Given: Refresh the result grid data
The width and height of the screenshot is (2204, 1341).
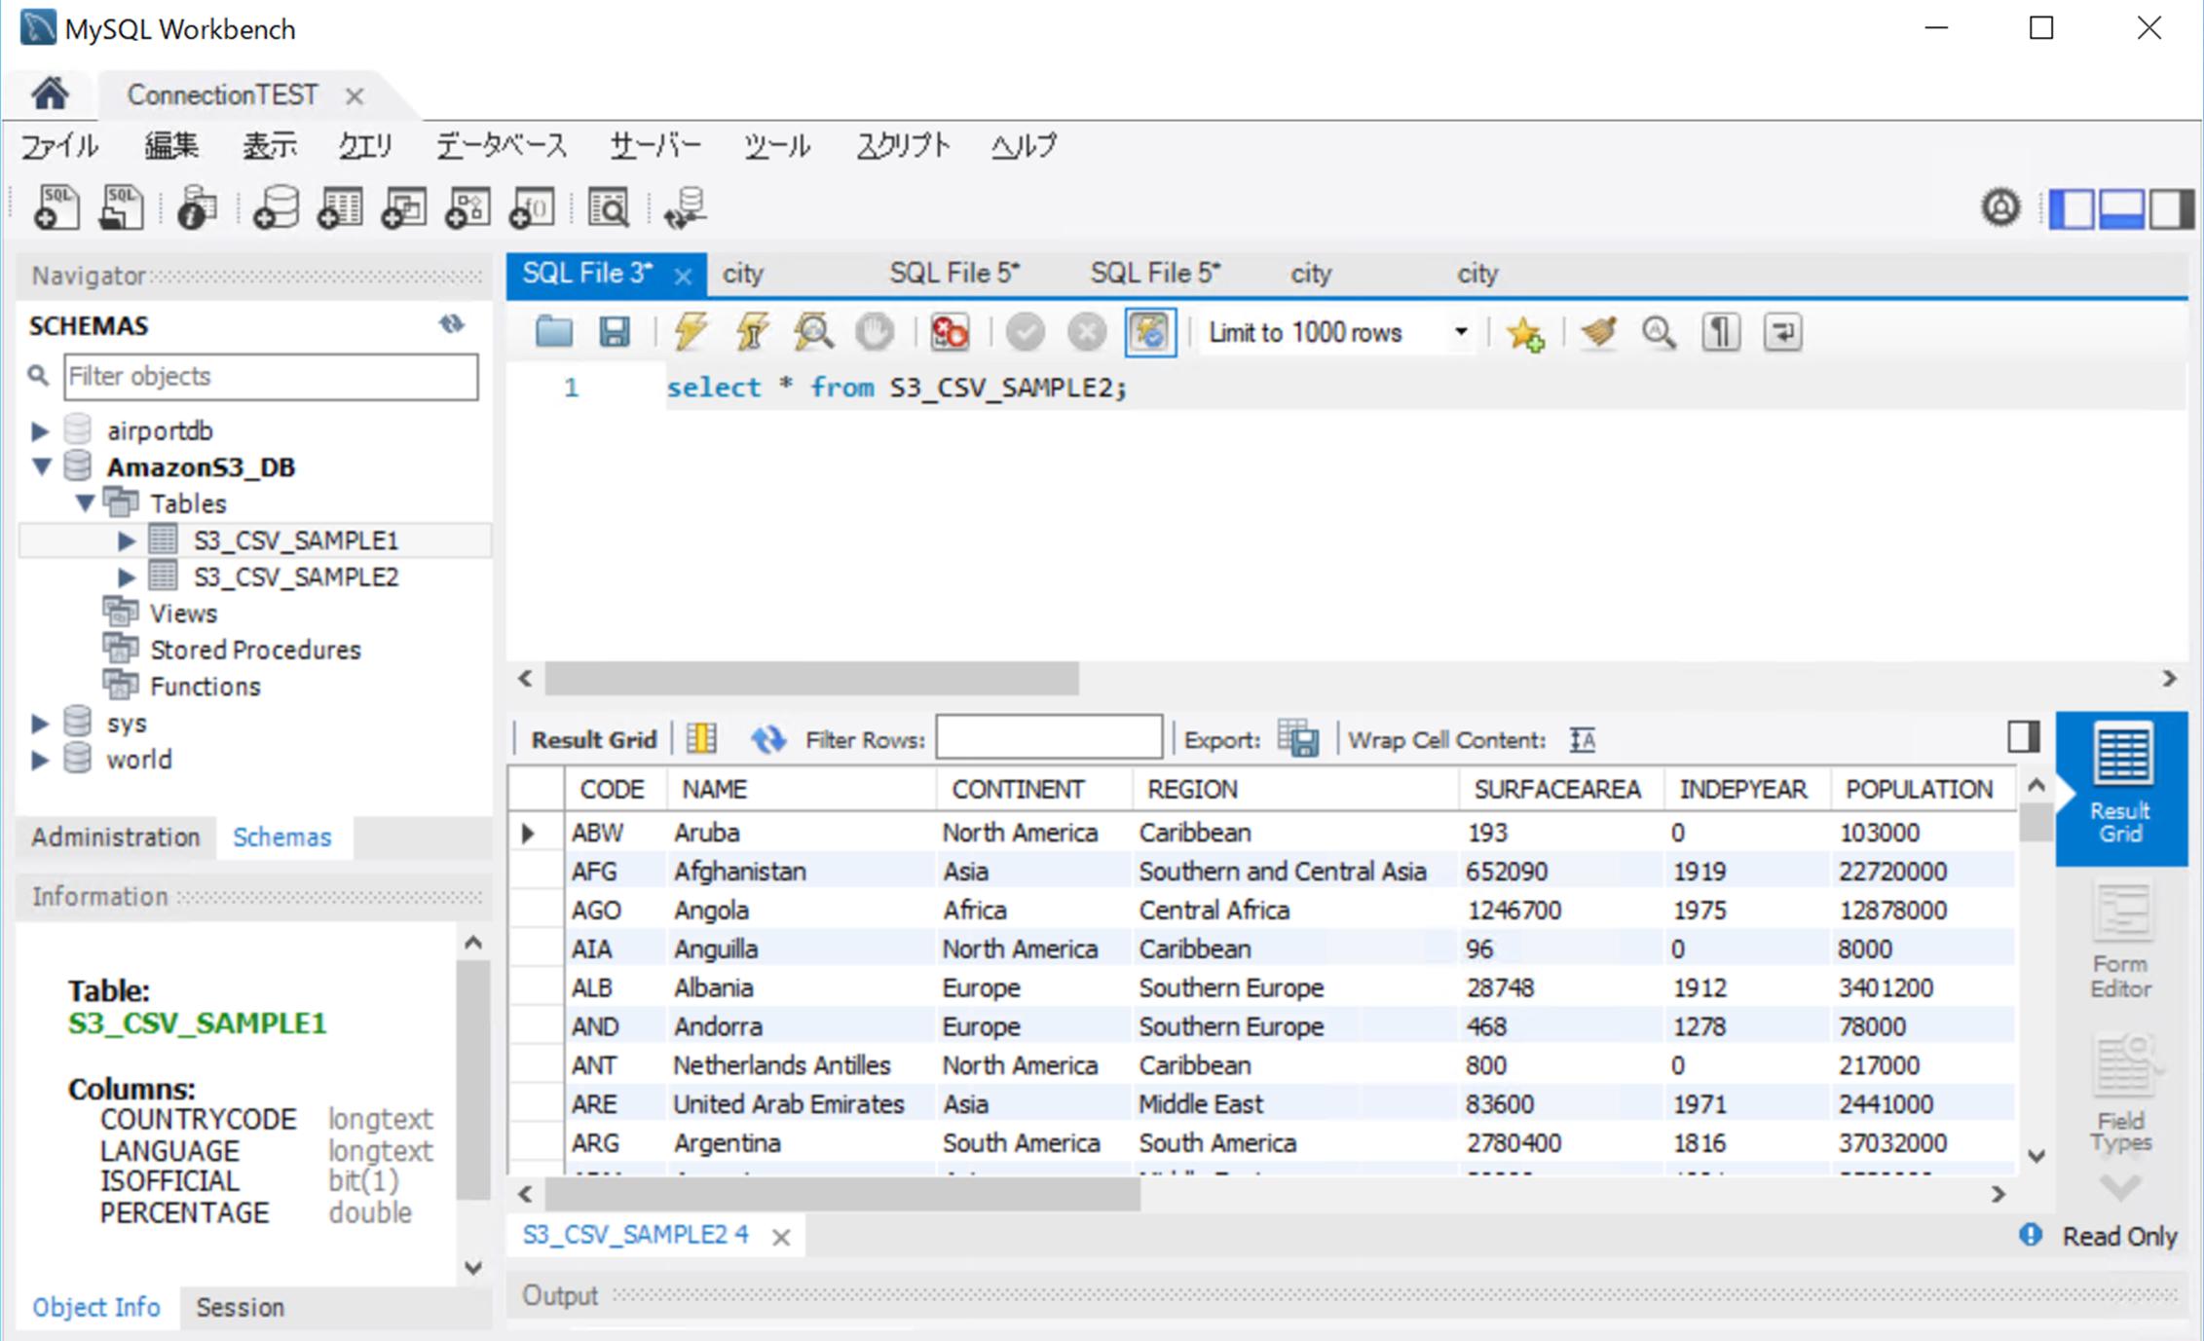Looking at the screenshot, I should point(767,739).
